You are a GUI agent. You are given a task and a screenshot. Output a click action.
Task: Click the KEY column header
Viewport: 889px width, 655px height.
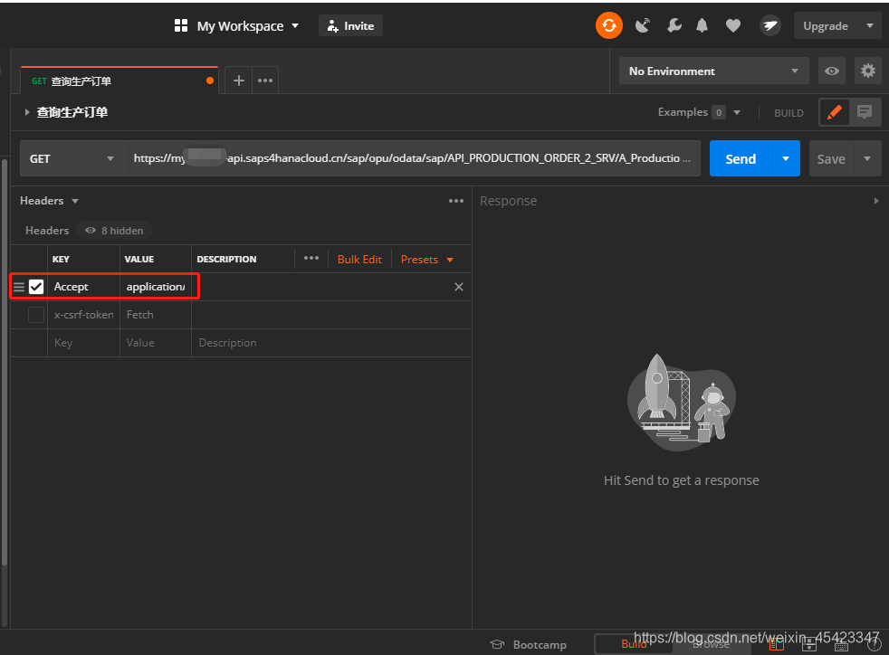coord(61,259)
